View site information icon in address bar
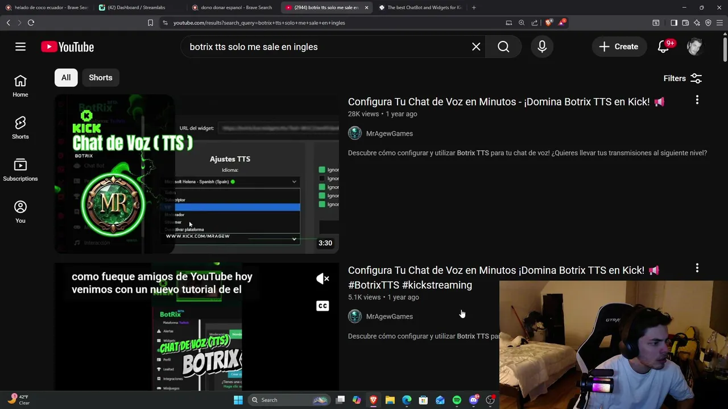 [x=165, y=23]
